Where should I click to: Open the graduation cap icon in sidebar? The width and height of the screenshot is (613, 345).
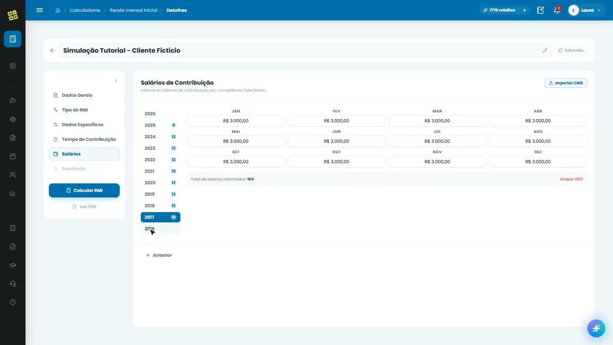(x=13, y=265)
